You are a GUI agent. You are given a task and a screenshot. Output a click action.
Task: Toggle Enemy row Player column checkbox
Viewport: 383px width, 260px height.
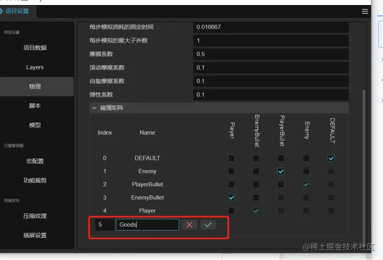[x=231, y=171]
